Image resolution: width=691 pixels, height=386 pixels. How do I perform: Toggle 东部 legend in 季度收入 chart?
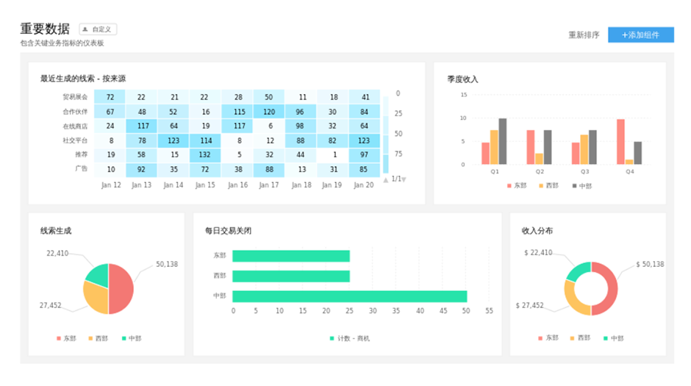517,186
